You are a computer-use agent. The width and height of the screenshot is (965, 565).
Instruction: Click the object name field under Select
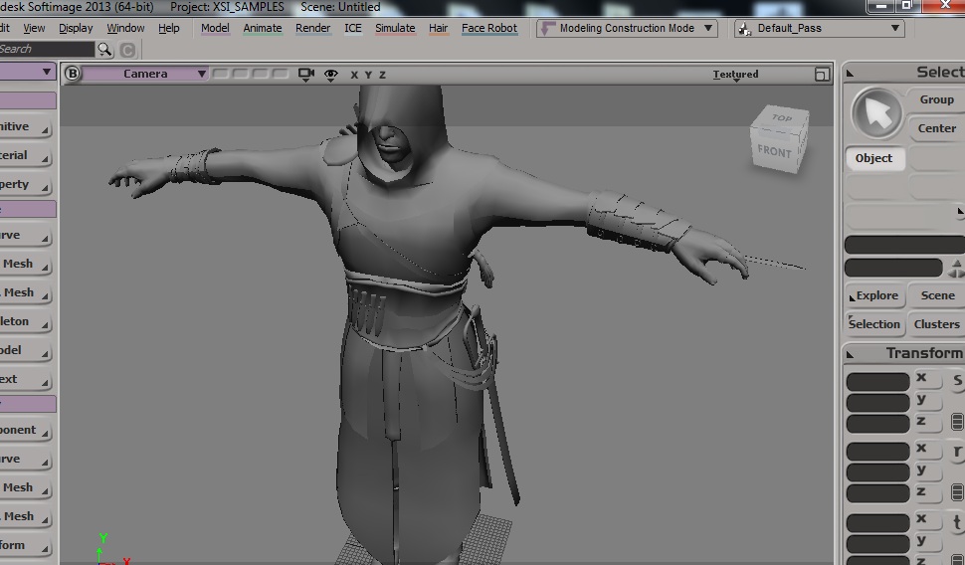[x=904, y=245]
